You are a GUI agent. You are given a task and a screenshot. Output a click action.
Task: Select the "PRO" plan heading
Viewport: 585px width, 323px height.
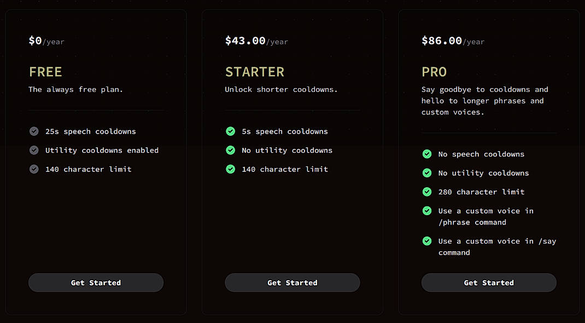[x=435, y=72]
